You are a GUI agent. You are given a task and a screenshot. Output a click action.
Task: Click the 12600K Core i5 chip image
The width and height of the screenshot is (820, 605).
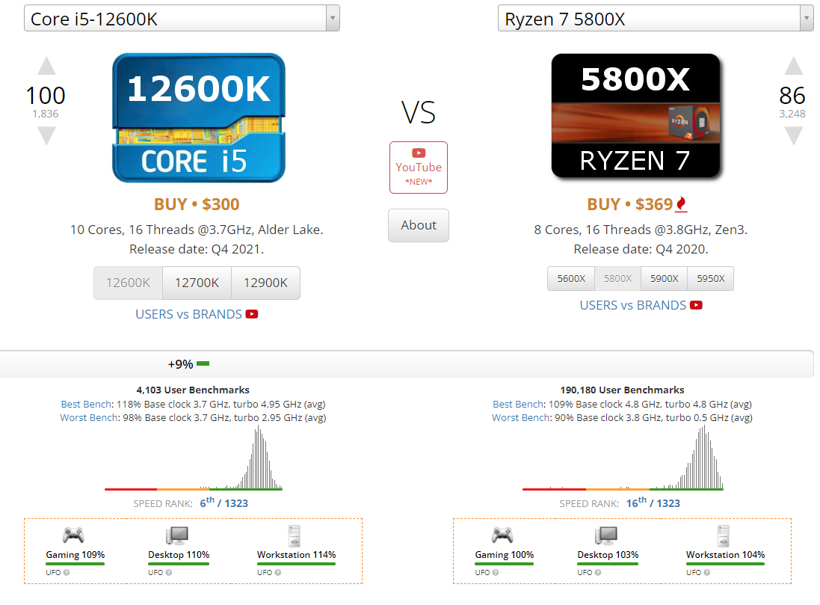pyautogui.click(x=199, y=117)
